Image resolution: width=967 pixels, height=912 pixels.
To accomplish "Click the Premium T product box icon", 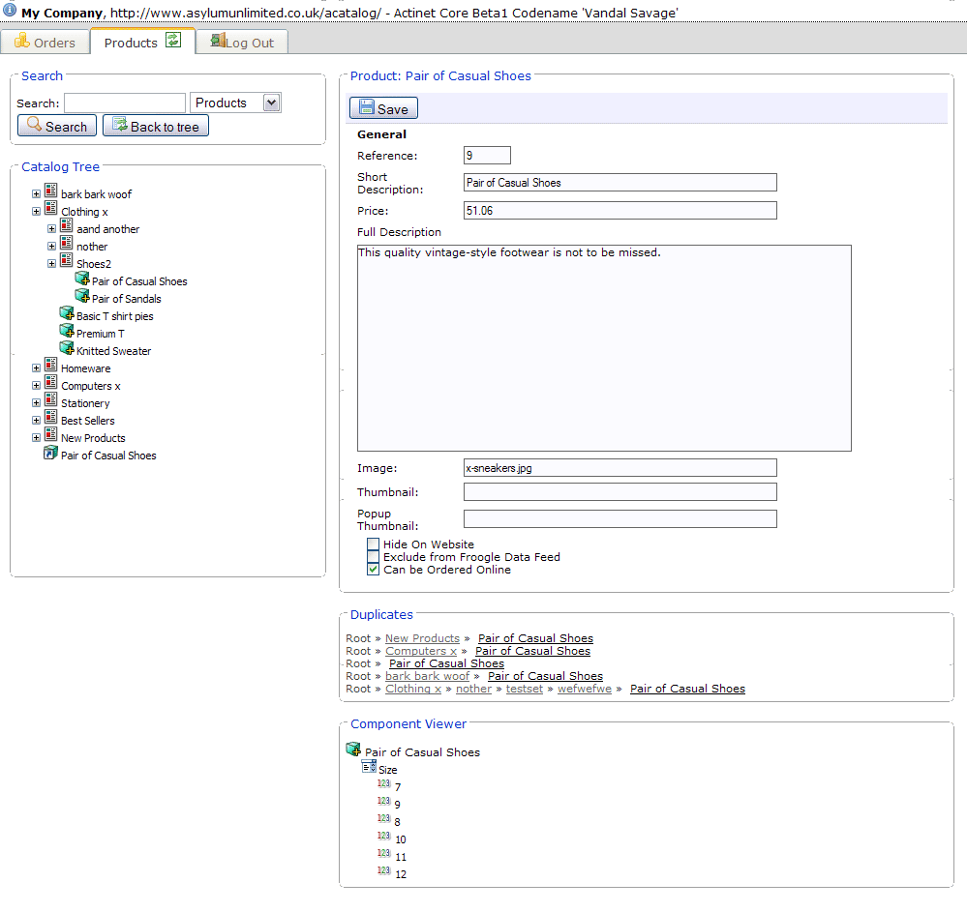I will (67, 331).
